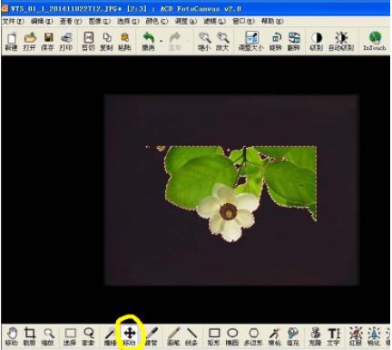Select the Text (文字) tool
392x350 pixels.
(x=334, y=334)
